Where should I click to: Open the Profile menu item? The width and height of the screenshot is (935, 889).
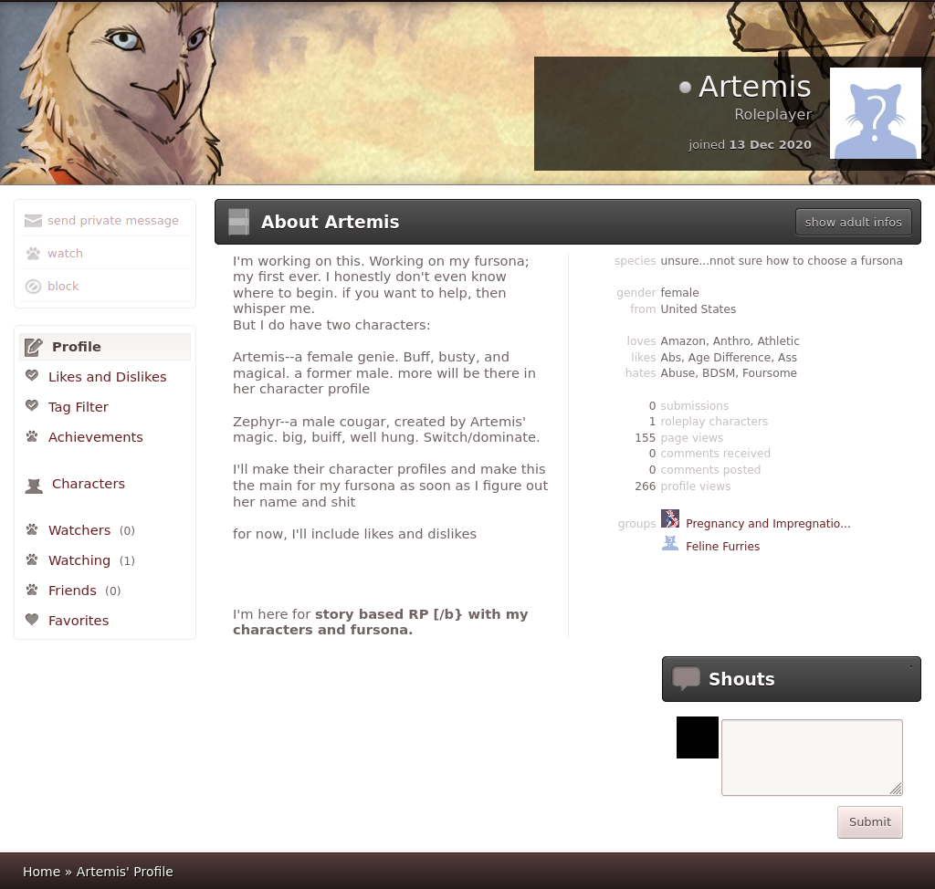(x=105, y=347)
